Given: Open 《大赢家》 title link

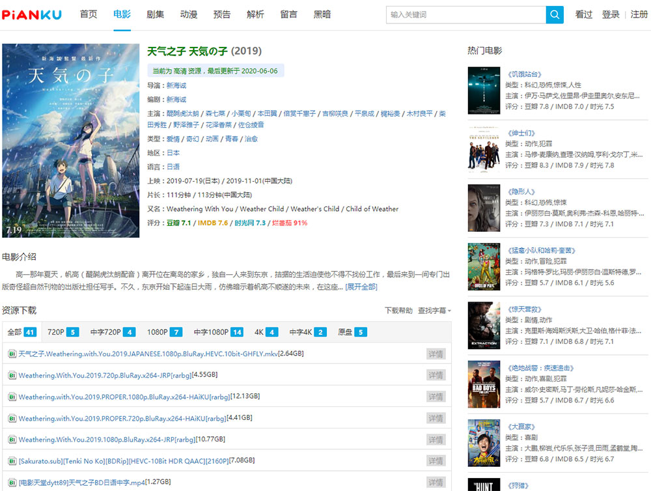Looking at the screenshot, I should [521, 427].
